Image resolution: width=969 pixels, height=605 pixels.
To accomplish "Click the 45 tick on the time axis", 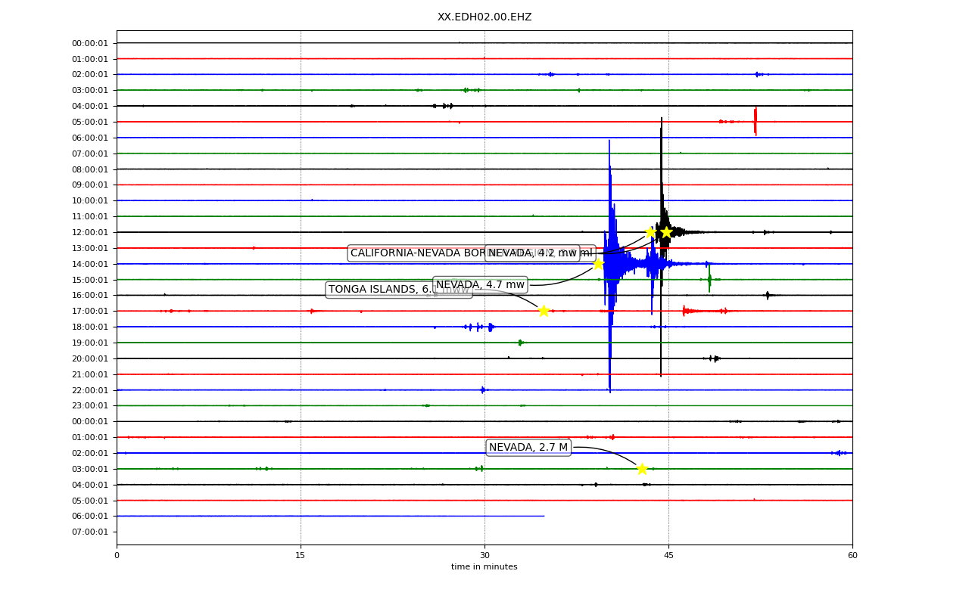I will [x=668, y=556].
